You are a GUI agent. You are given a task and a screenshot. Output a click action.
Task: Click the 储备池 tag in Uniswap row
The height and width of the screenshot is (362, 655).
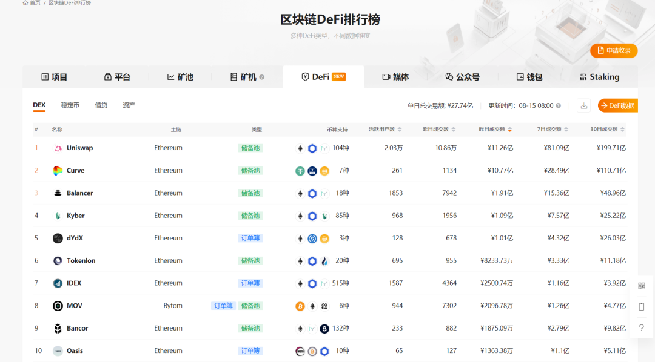[x=250, y=148]
